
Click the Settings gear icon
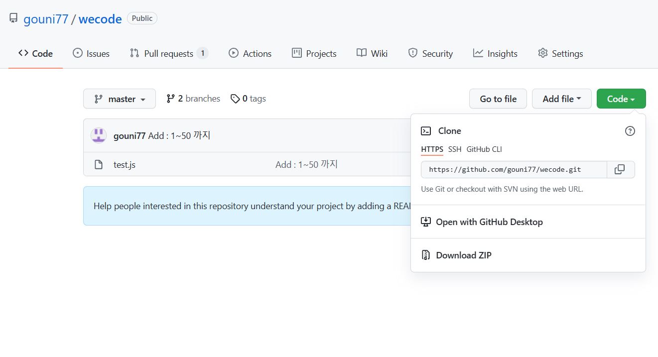[x=543, y=53]
